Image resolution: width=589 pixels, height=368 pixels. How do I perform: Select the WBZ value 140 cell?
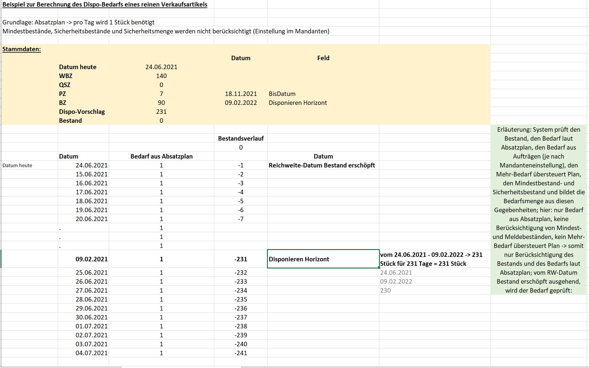(x=161, y=76)
